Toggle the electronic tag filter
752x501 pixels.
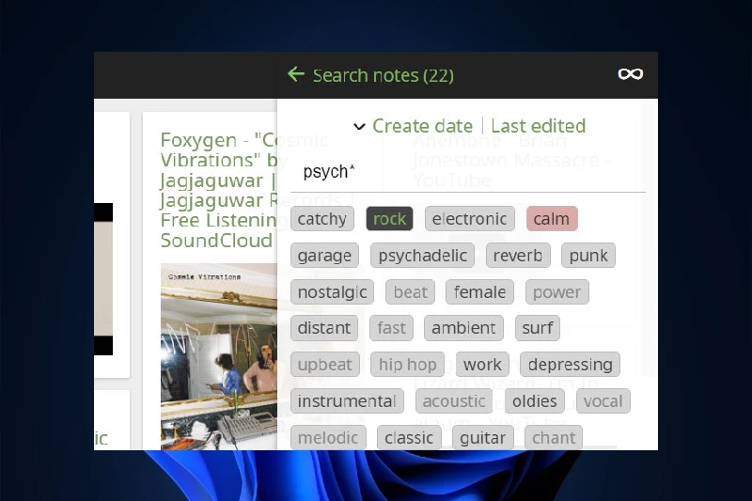pyautogui.click(x=469, y=219)
